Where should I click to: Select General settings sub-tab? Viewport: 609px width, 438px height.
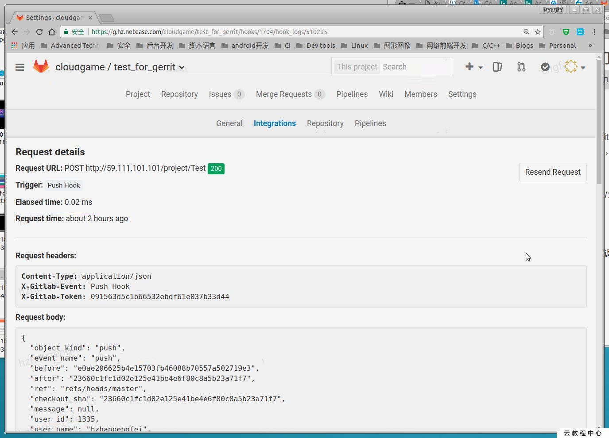coord(229,123)
